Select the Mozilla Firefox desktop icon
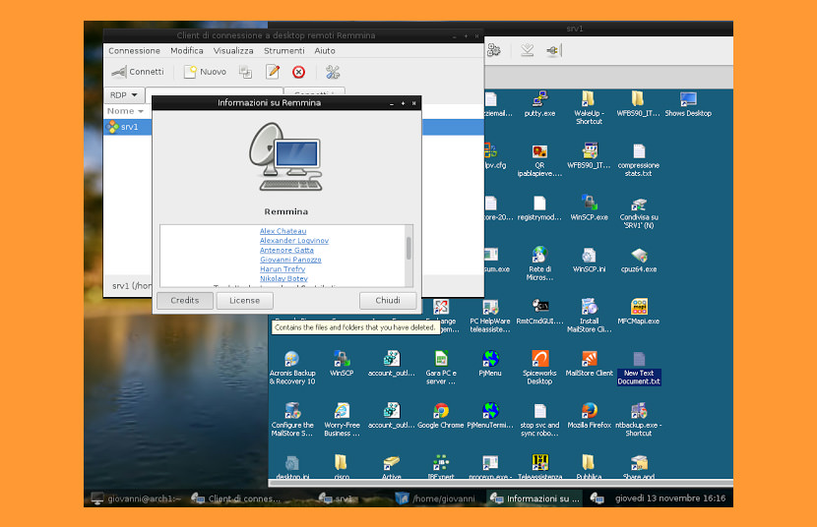 (589, 416)
